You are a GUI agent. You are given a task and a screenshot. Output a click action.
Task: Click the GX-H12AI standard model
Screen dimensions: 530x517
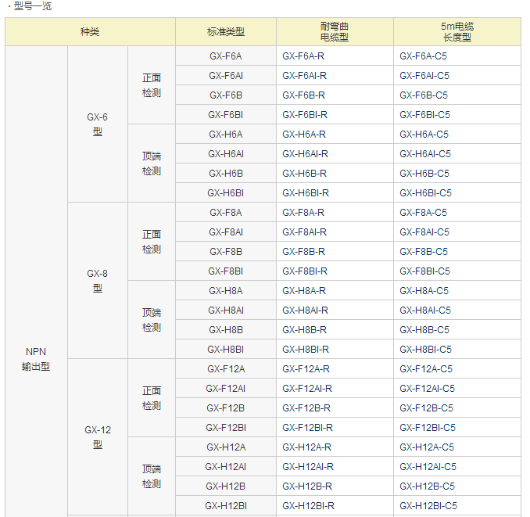[x=225, y=467]
